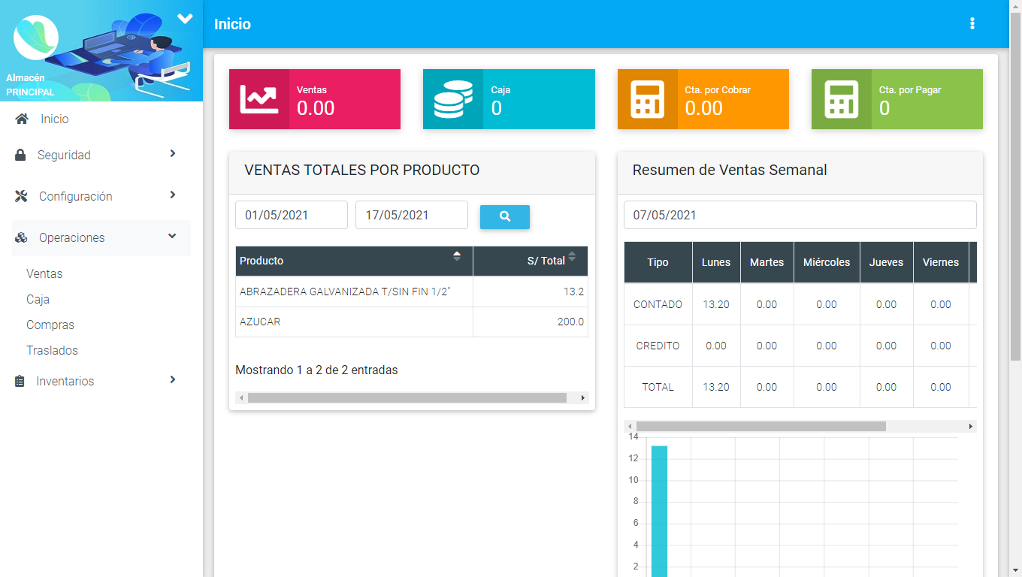The height and width of the screenshot is (577, 1022).
Task: Click the magnifier search button
Action: click(x=505, y=216)
